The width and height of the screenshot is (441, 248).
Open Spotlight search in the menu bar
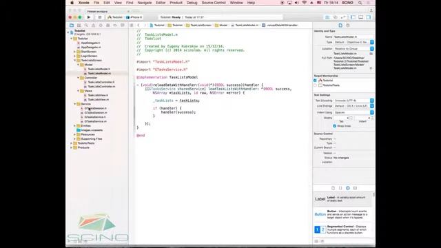coord(360,3)
